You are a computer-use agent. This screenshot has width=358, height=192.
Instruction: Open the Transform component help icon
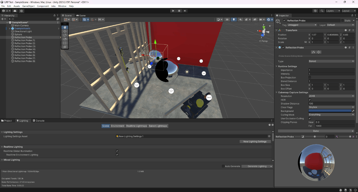tap(346, 30)
